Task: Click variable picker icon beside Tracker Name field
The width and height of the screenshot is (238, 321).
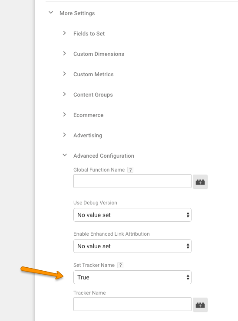Action: pos(200,305)
